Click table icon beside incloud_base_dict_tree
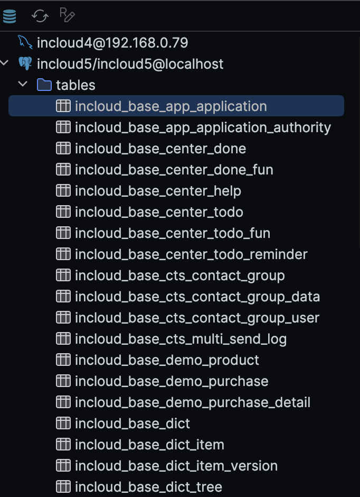 (63, 487)
